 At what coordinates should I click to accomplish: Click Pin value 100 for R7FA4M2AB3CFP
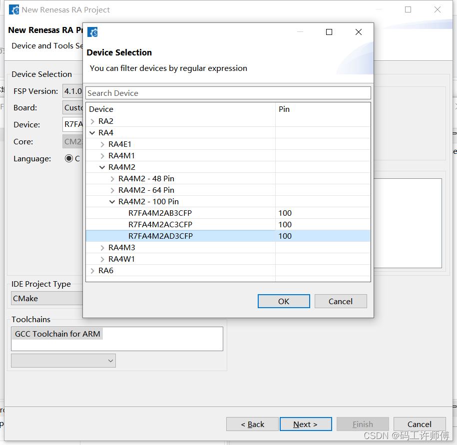(x=285, y=213)
